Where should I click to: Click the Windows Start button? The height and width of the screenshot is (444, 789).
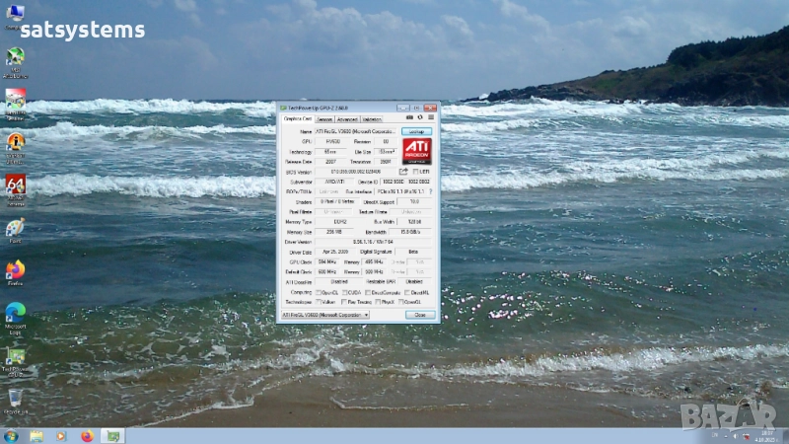coord(11,435)
